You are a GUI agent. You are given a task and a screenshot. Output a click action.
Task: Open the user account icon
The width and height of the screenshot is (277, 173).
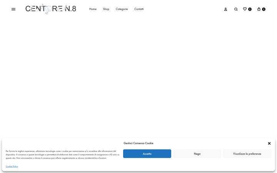point(225,9)
